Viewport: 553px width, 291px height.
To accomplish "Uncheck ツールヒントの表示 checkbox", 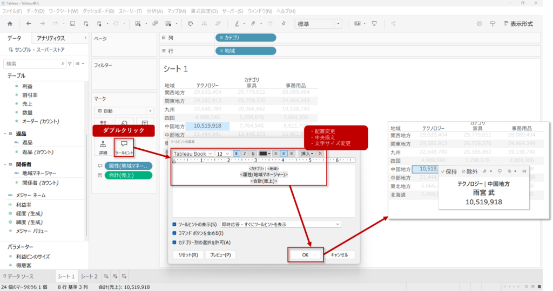I will tap(174, 224).
